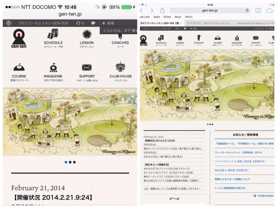Viewport: 277px width, 208px height.
Task: Open リゾートキャンプ in 宮崎 news link
Action: pyautogui.click(x=241, y=161)
